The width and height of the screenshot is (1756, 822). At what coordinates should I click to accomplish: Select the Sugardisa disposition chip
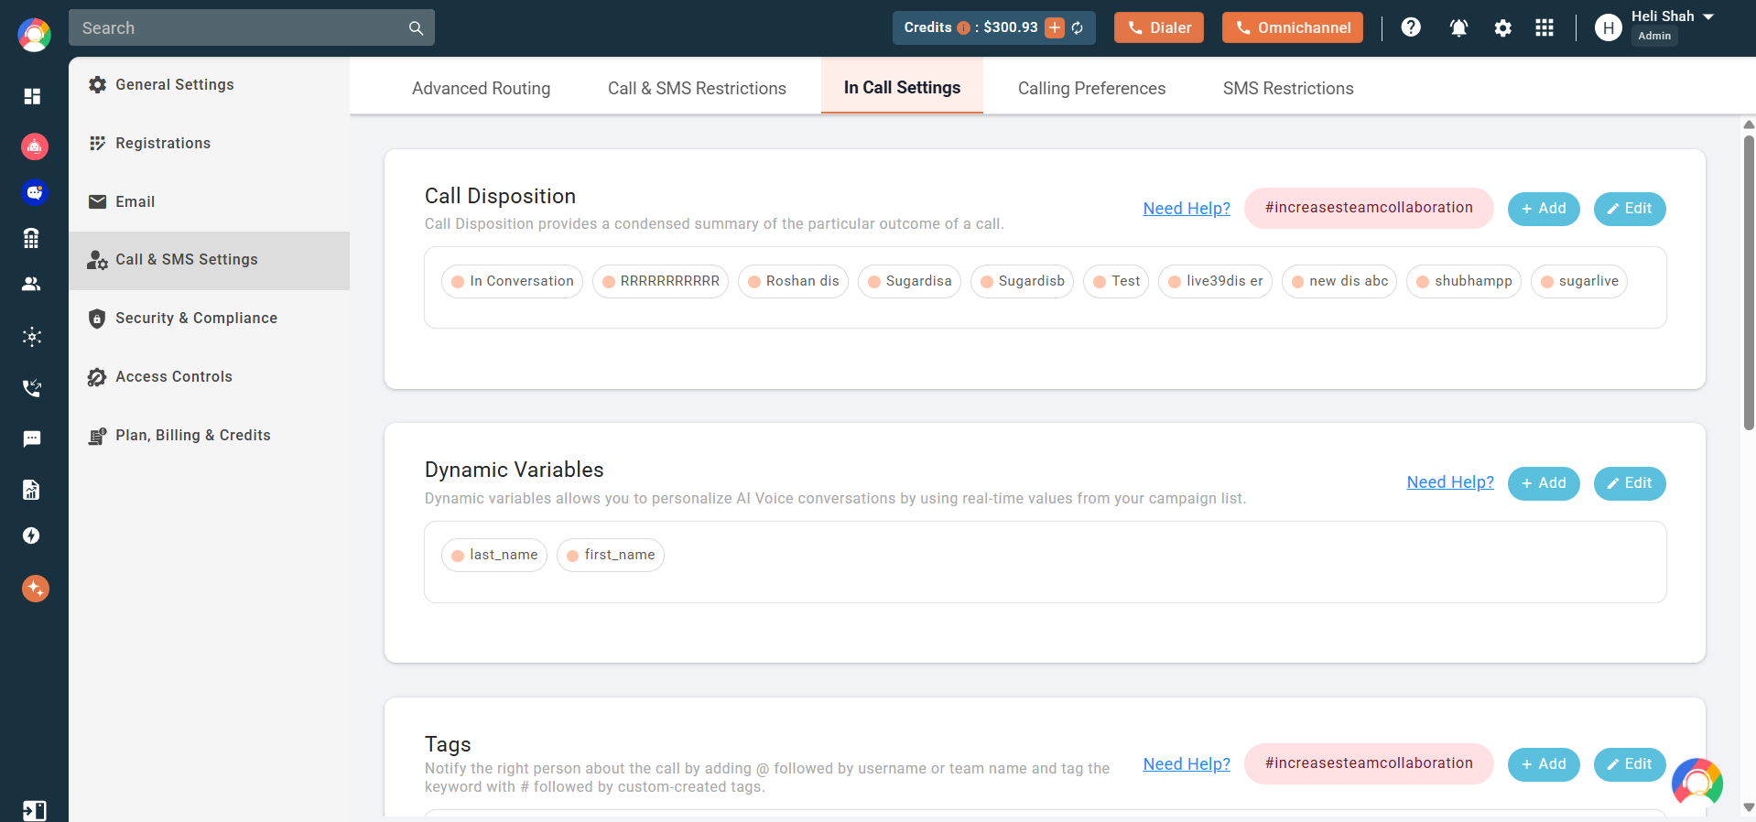[909, 281]
